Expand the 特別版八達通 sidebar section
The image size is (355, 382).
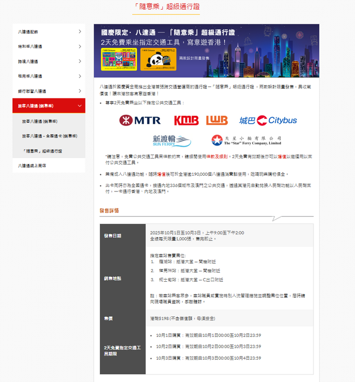49,46
